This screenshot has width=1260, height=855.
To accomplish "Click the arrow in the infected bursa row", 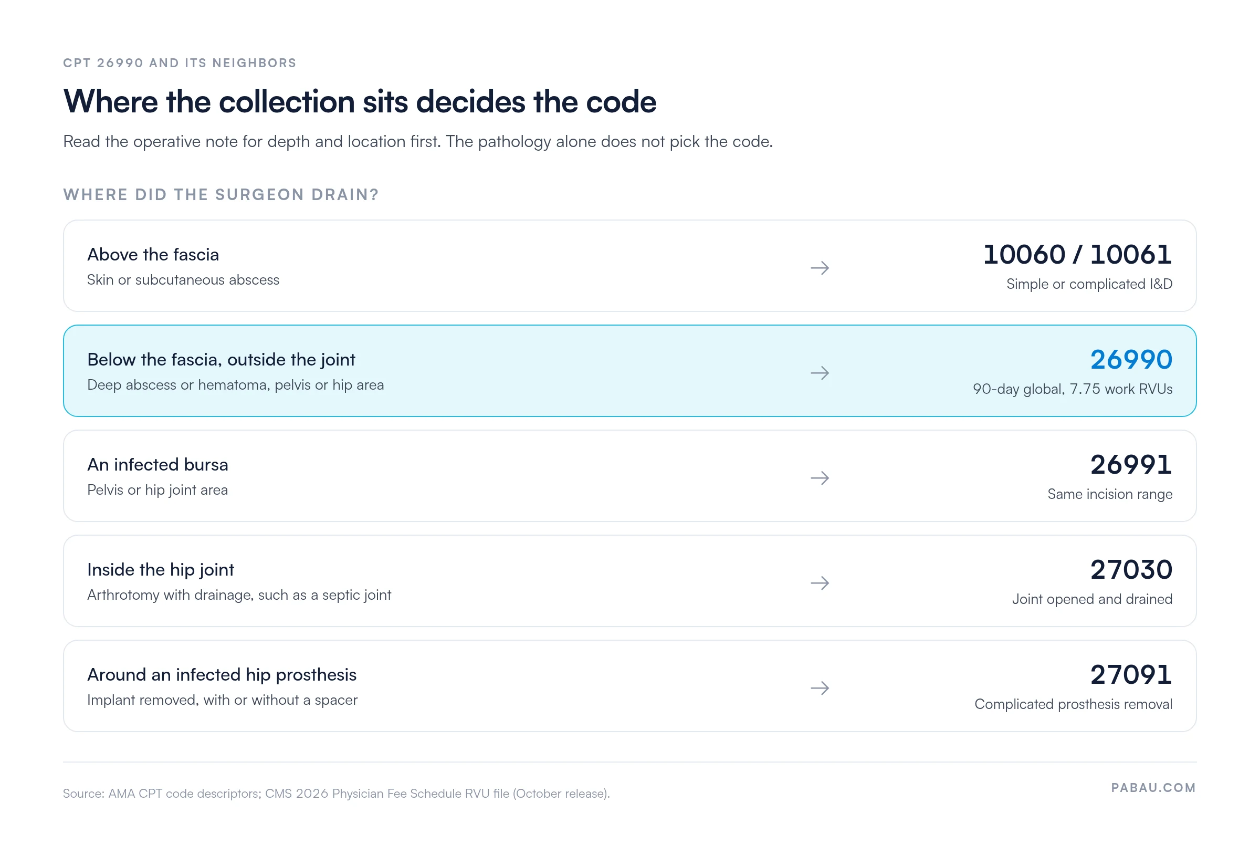I will pos(820,478).
